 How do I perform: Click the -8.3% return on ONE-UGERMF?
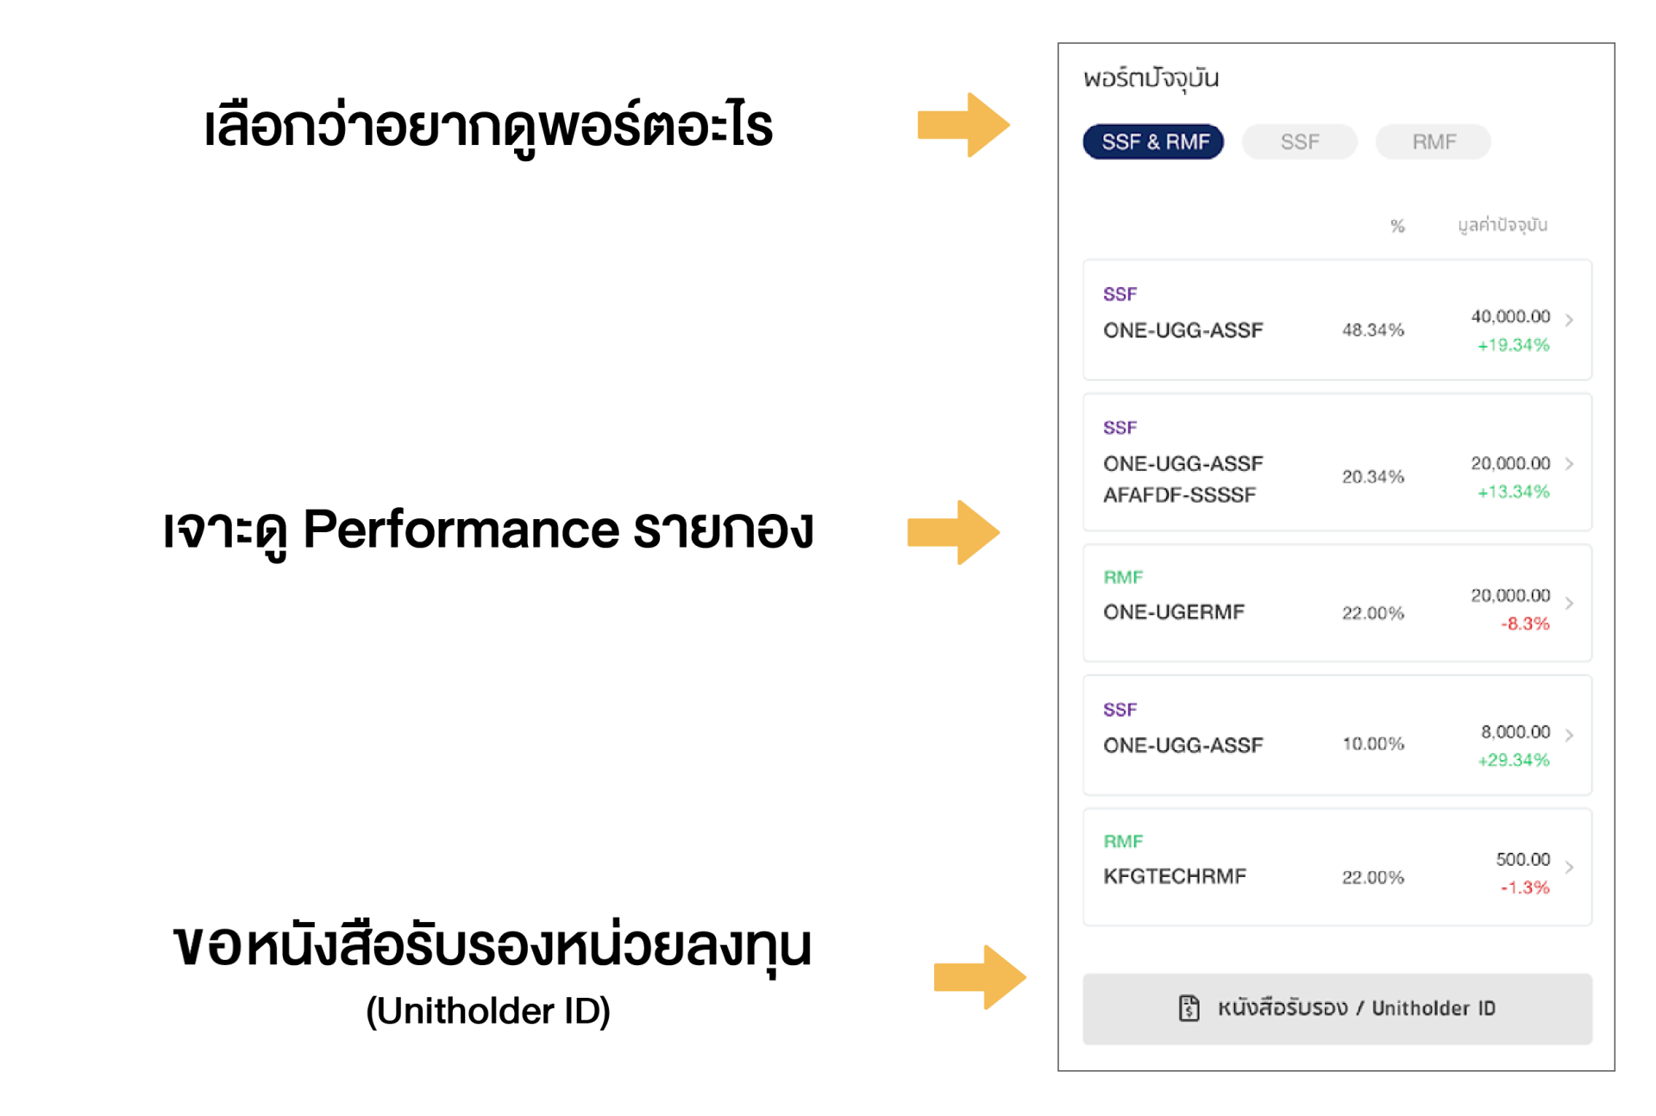pos(1524,624)
